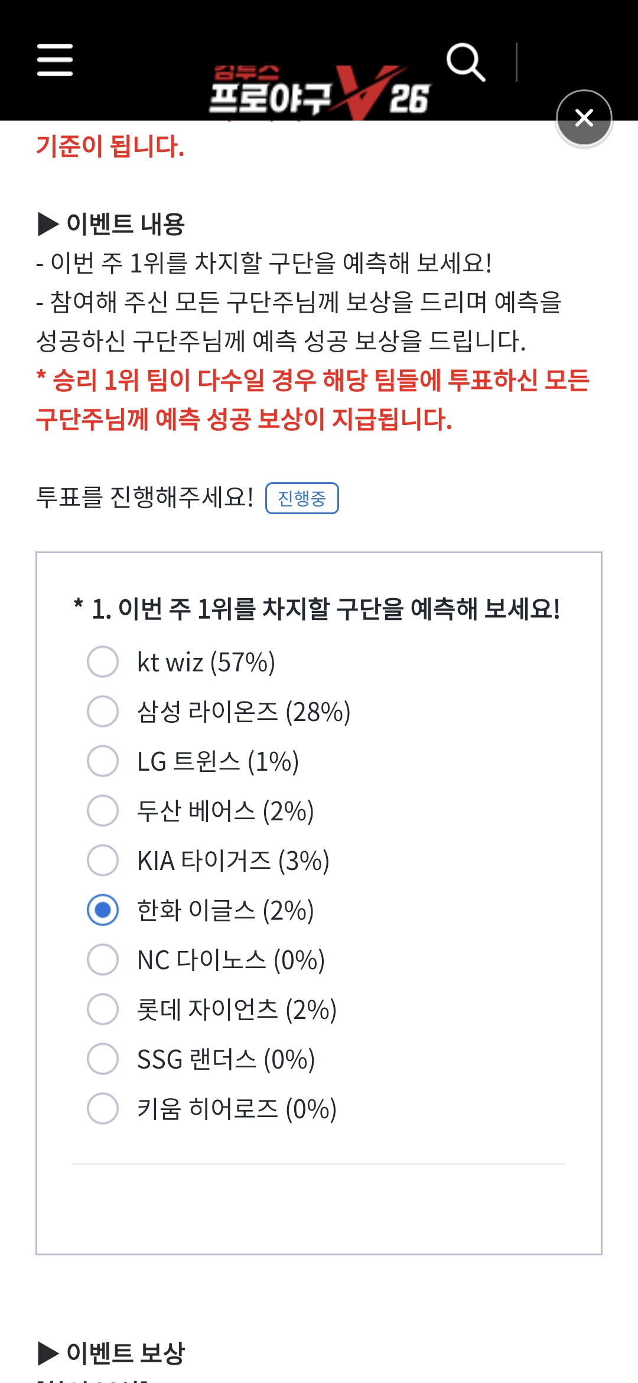Click the 이벤트 보상 heading arrow
Image resolution: width=638 pixels, height=1383 pixels.
point(48,1353)
